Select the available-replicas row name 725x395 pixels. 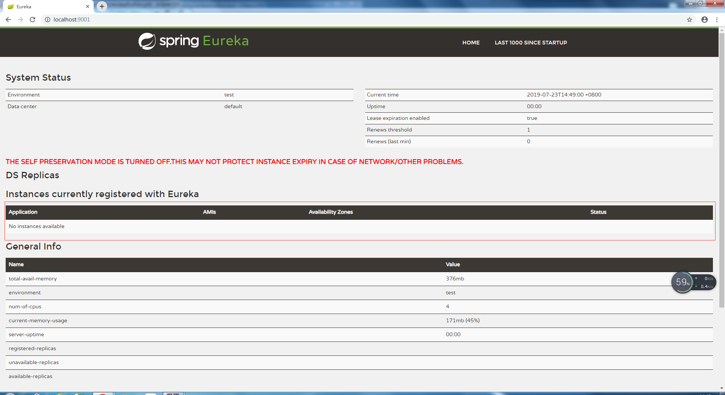[x=31, y=377]
